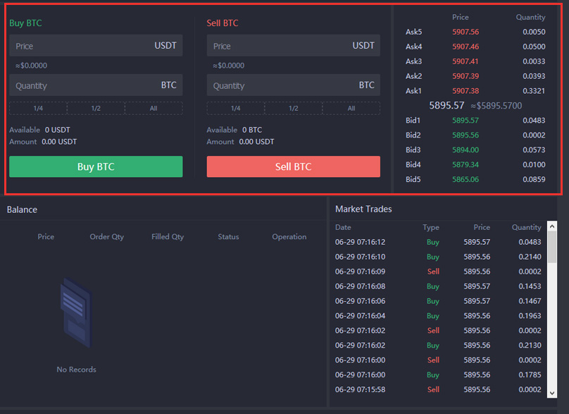Click the Date header in Market Trades
Viewport: 569px width, 414px height.
pos(343,228)
